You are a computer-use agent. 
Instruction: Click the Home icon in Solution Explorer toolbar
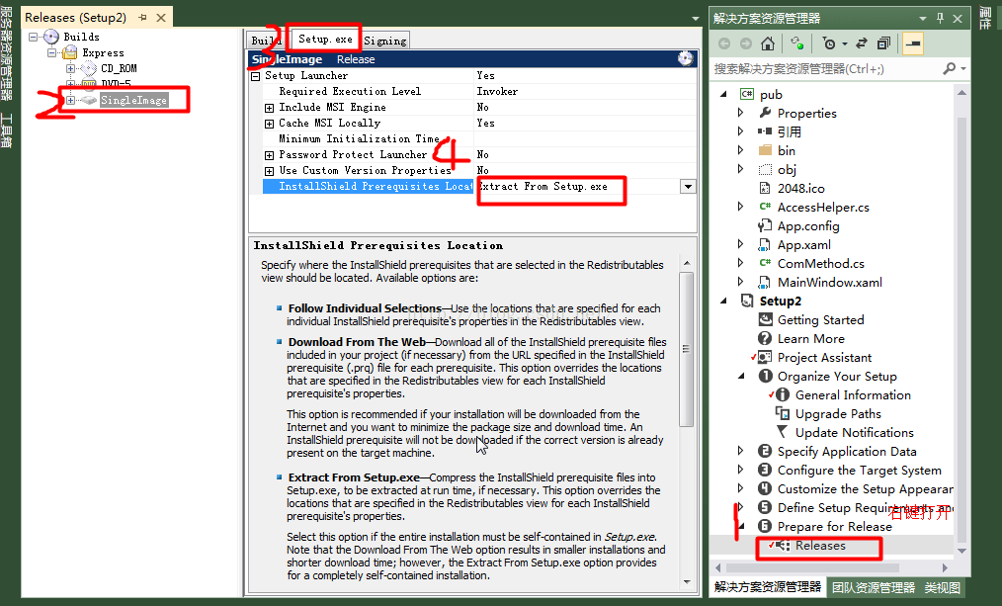click(768, 43)
